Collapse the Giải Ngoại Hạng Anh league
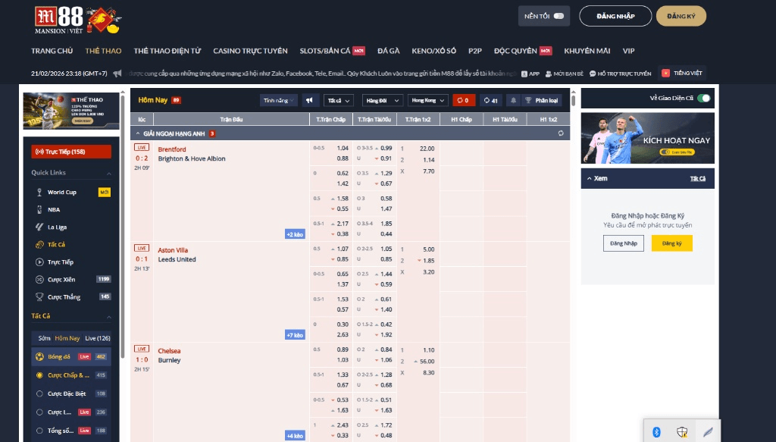 tap(138, 133)
